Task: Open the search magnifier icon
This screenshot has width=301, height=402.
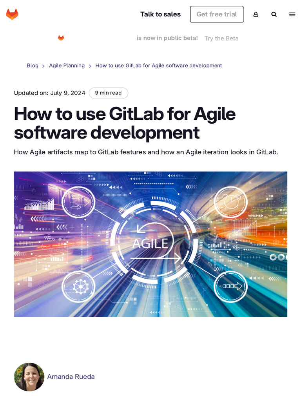Action: 274,15
